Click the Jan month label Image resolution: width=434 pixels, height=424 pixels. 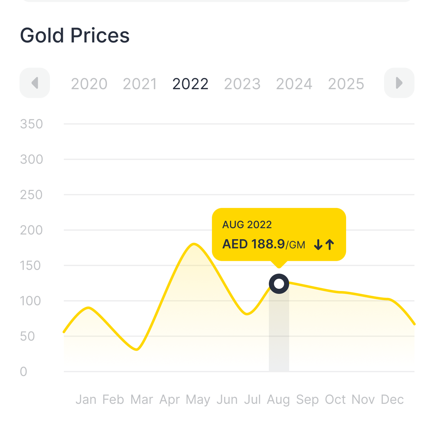(86, 400)
